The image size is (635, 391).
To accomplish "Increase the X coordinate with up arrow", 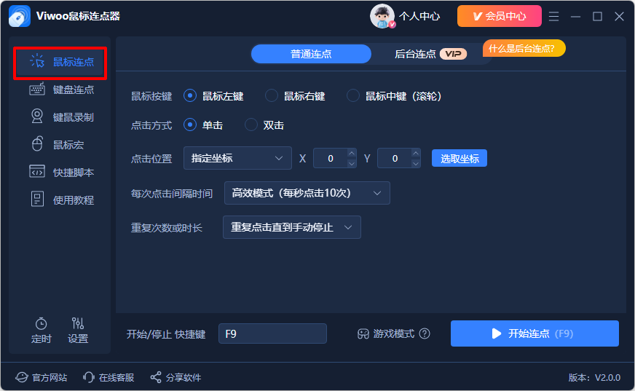I will pyautogui.click(x=352, y=154).
